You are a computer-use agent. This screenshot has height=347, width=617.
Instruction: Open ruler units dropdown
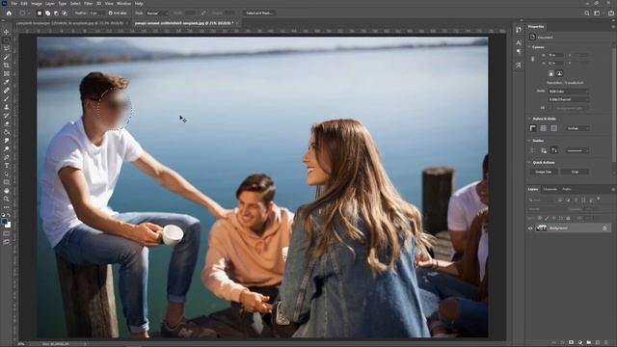pos(577,128)
